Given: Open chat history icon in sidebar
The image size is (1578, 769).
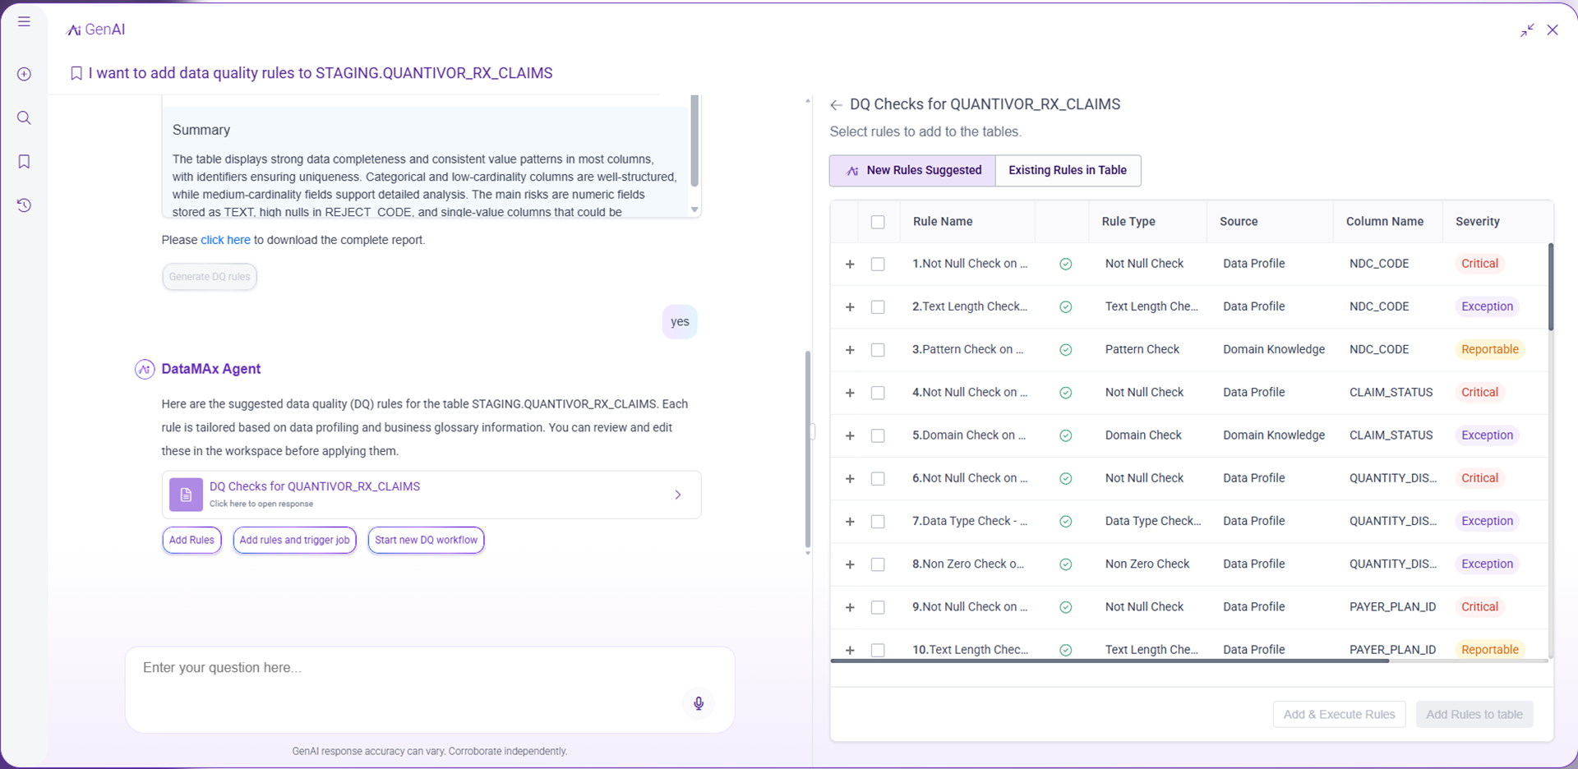Looking at the screenshot, I should point(24,205).
